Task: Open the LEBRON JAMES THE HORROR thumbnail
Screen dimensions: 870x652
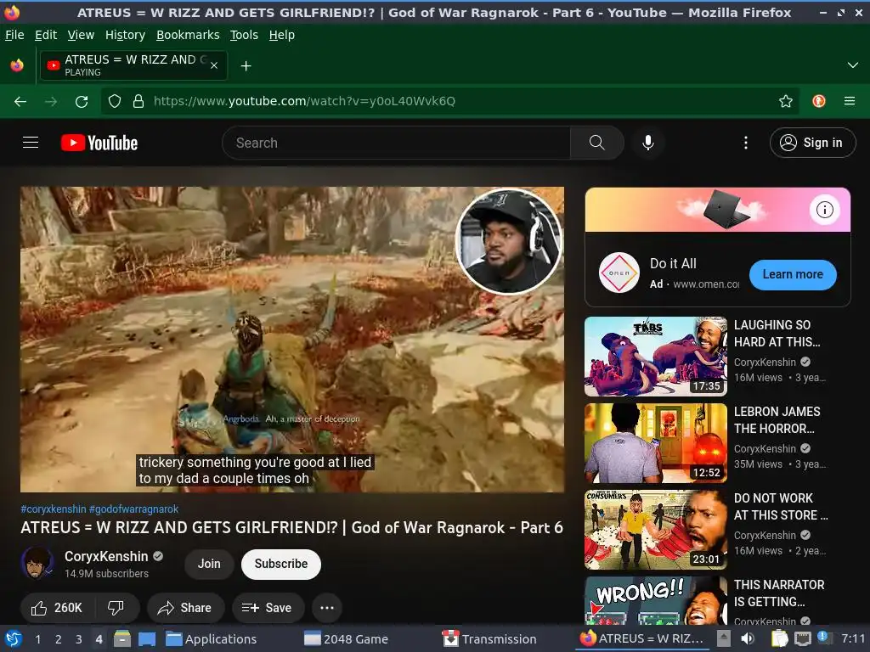Action: point(655,443)
